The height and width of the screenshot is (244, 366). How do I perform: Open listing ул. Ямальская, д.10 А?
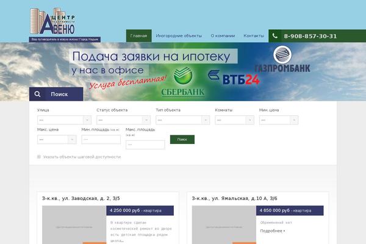tap(234, 198)
